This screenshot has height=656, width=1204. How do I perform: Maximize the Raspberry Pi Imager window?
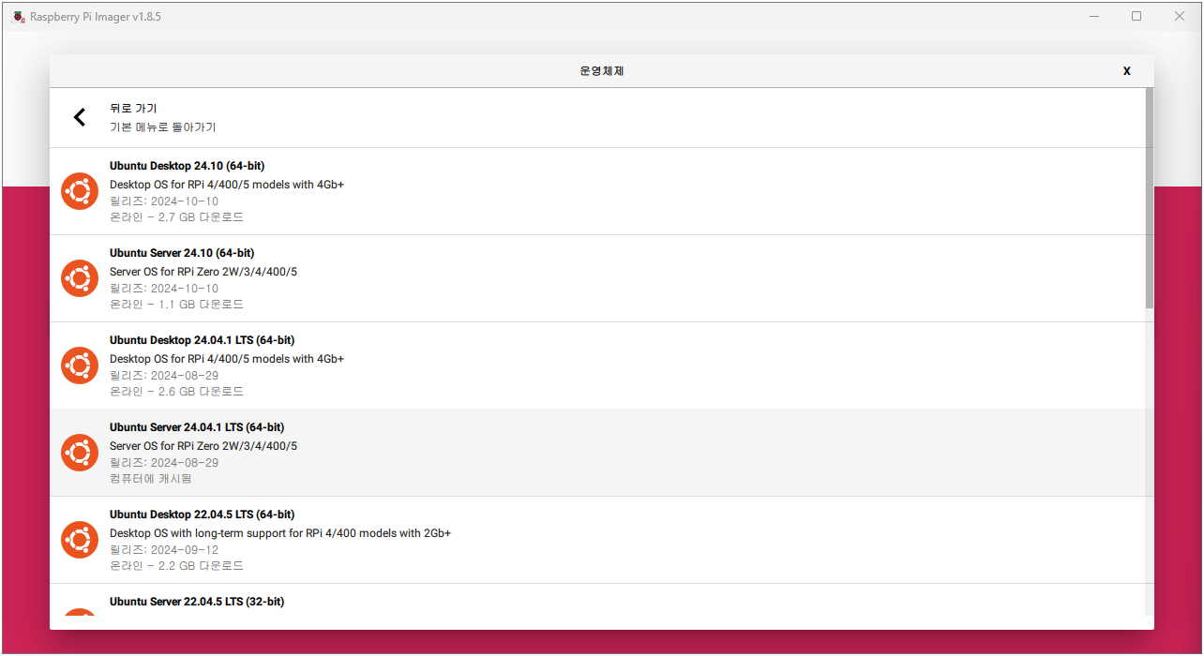pyautogui.click(x=1136, y=16)
